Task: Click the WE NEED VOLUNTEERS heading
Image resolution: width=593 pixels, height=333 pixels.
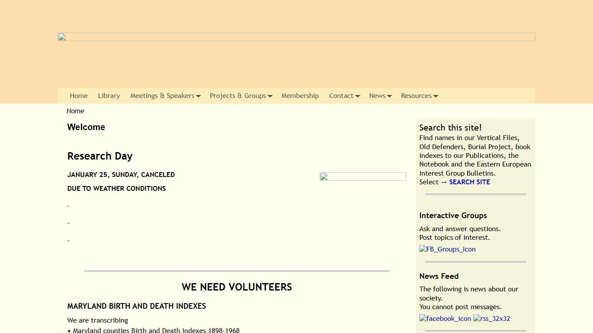Action: click(237, 287)
